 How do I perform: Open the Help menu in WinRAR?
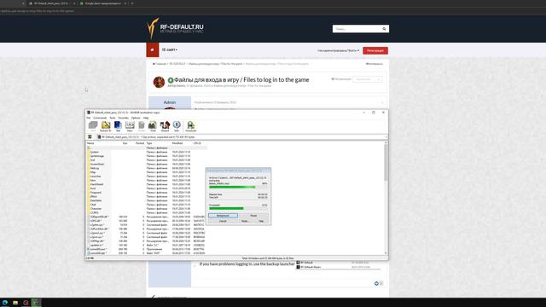146,118
